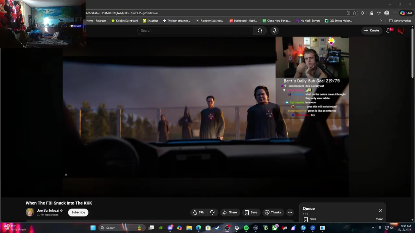The height and width of the screenshot is (233, 415).
Task: Click the YouTube search magnifier button
Action: 260,30
